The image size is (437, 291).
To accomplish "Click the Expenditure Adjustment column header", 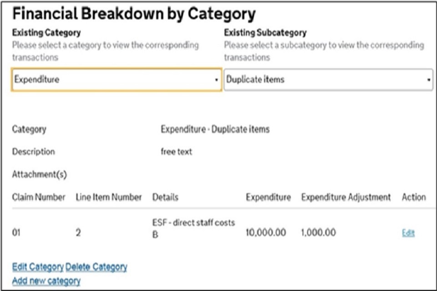I will pos(346,197).
